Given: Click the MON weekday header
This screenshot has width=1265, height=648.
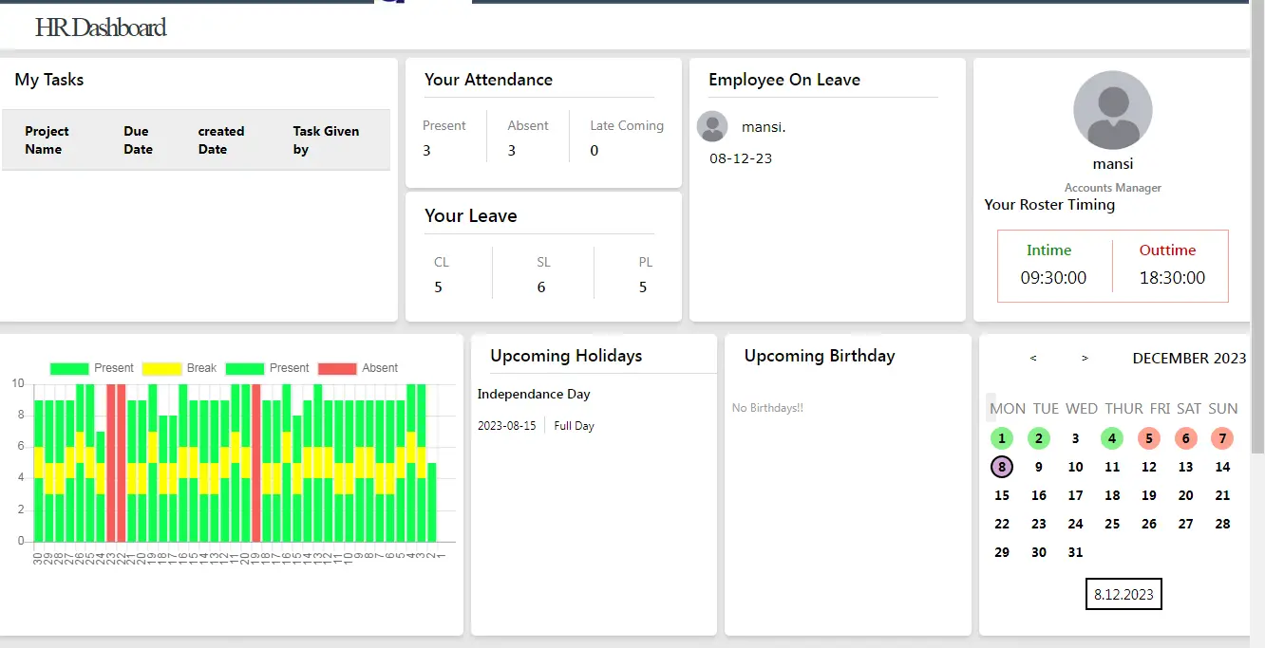Looking at the screenshot, I should (x=1008, y=409).
